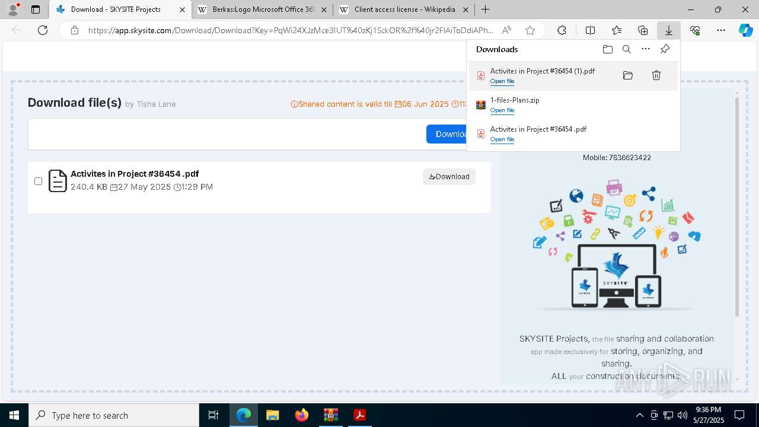
Task: Click the Downloads panel title
Action: (497, 49)
